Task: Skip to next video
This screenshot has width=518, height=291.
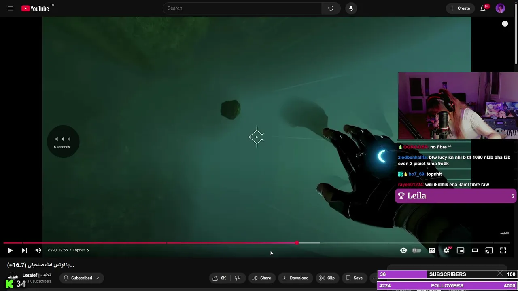Action: point(24,251)
